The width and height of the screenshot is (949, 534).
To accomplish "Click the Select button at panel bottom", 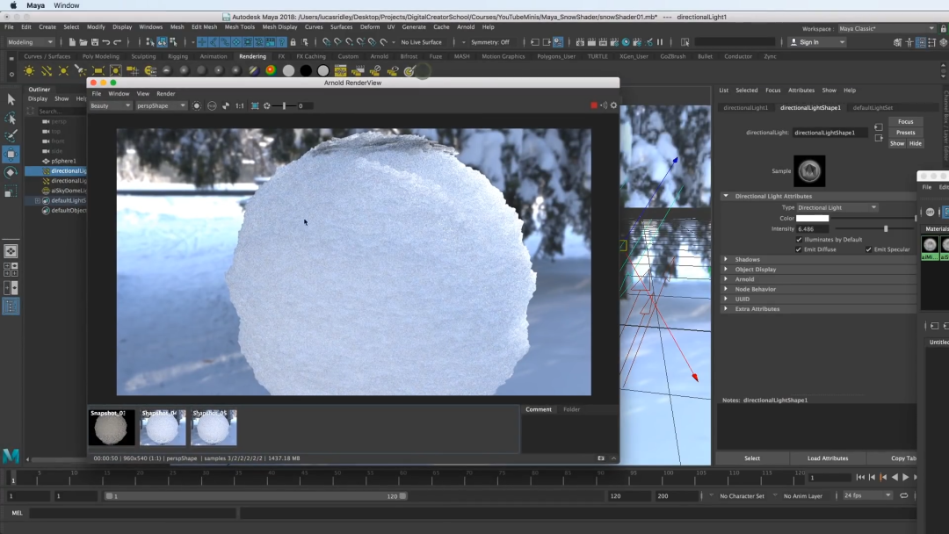I will [x=752, y=458].
